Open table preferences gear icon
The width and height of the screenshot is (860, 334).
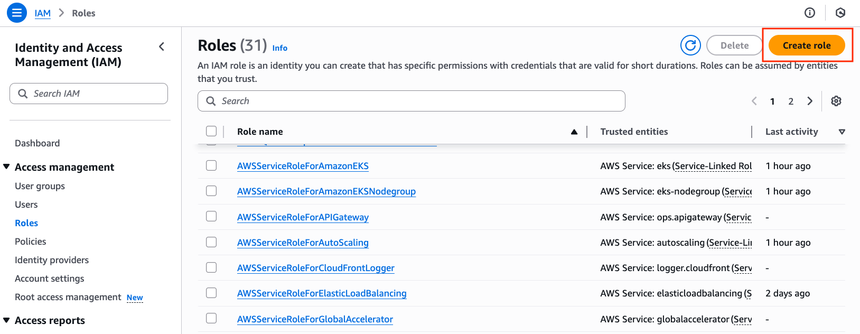coord(836,101)
